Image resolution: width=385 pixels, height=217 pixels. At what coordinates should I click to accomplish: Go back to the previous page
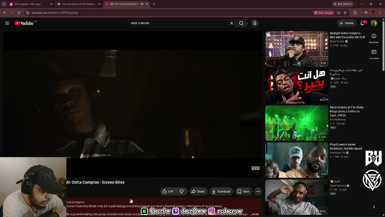[x=5, y=13]
